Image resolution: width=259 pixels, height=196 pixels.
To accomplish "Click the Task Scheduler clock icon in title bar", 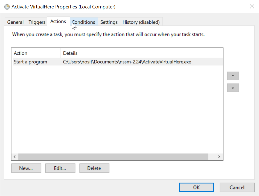I will (x=7, y=7).
